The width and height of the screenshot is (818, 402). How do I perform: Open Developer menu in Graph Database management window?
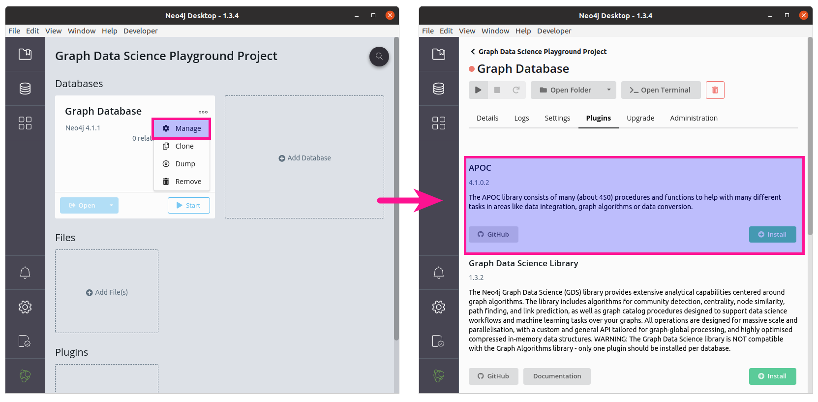[554, 31]
